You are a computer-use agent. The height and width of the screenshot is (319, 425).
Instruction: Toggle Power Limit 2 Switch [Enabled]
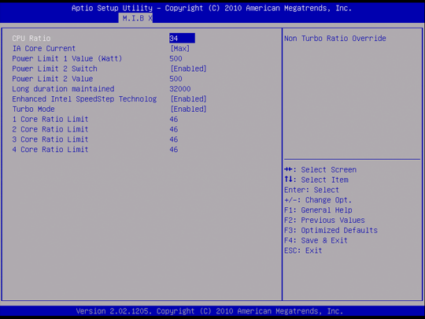coord(188,69)
